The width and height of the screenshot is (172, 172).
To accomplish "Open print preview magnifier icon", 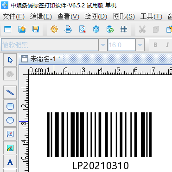I will (x=82, y=29).
